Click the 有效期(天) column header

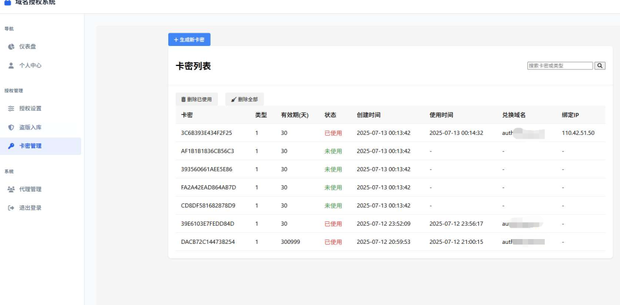tap(295, 115)
